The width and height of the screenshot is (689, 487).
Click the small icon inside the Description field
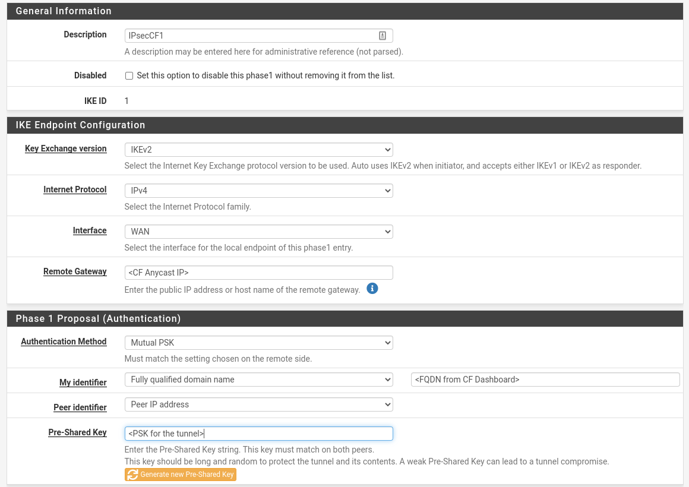click(x=383, y=36)
